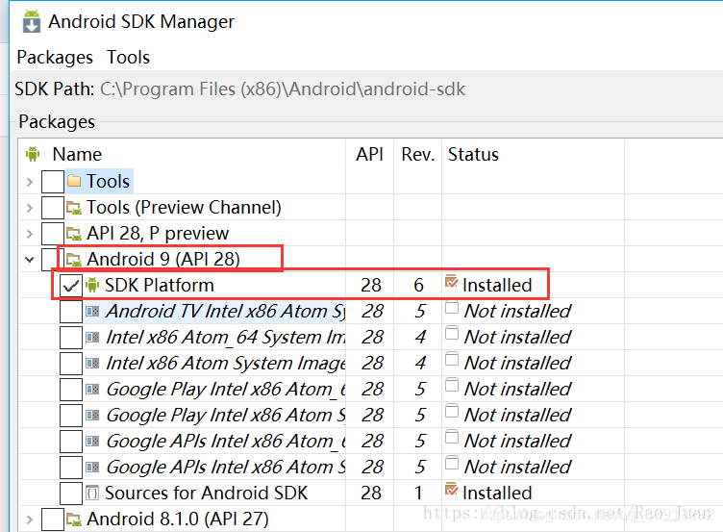The width and height of the screenshot is (723, 532).
Task: Select the Android TV Intel x86 Atom row
Action: coord(226,312)
